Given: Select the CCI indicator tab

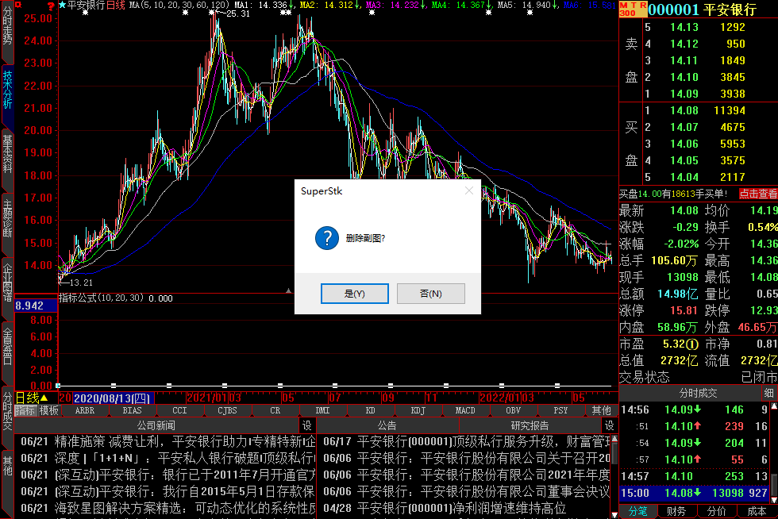Looking at the screenshot, I should (179, 411).
